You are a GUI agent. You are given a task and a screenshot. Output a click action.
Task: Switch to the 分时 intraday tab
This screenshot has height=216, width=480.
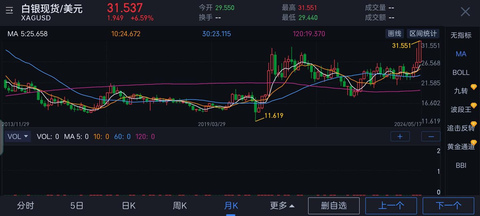point(25,206)
